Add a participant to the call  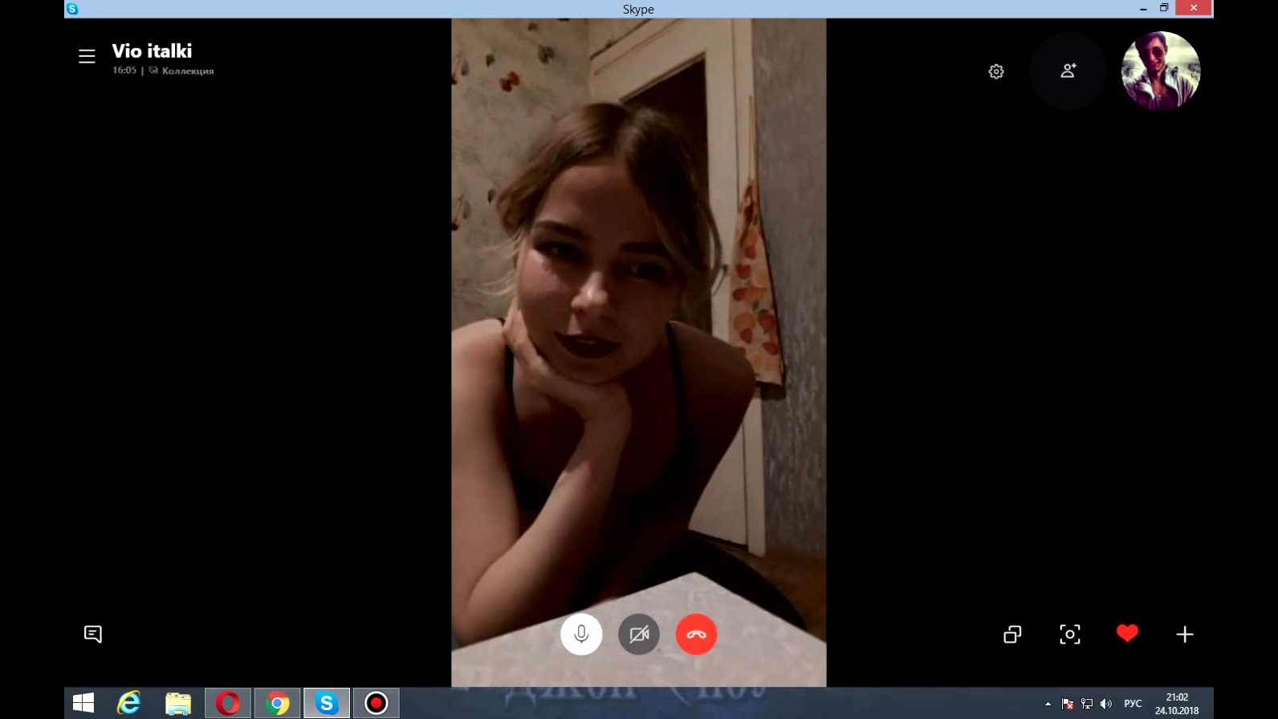coord(1068,71)
